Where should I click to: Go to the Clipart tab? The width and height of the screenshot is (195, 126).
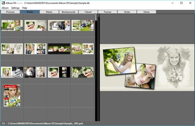[88, 12]
